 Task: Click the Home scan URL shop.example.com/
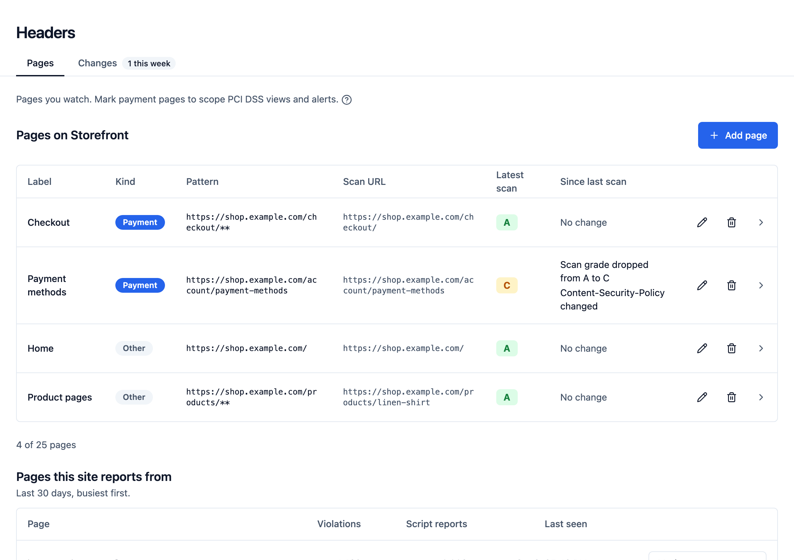click(x=403, y=348)
